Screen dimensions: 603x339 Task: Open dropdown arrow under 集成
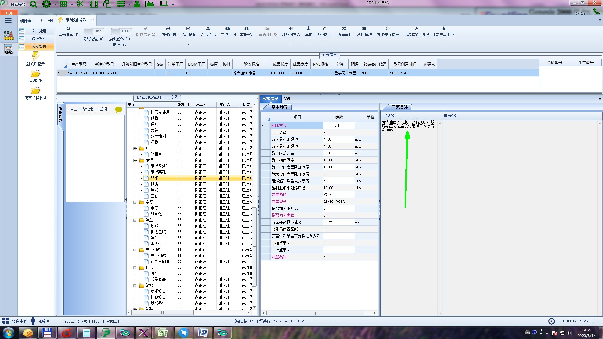point(309,44)
